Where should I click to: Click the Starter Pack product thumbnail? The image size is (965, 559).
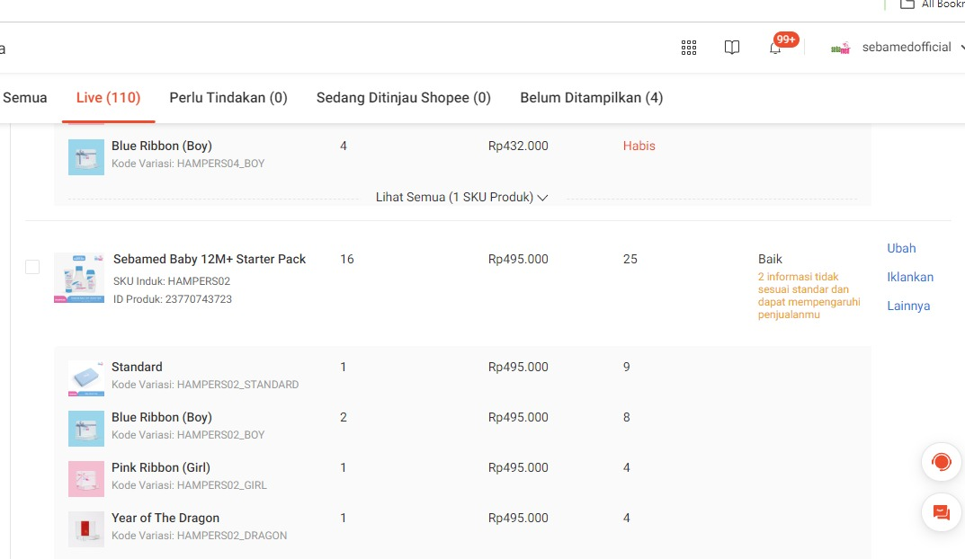click(79, 278)
